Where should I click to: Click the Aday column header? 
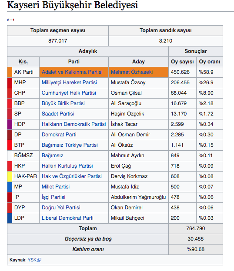tap(138, 62)
